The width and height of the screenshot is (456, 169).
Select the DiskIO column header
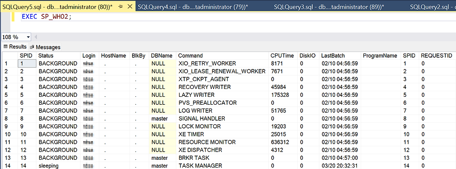coord(308,55)
